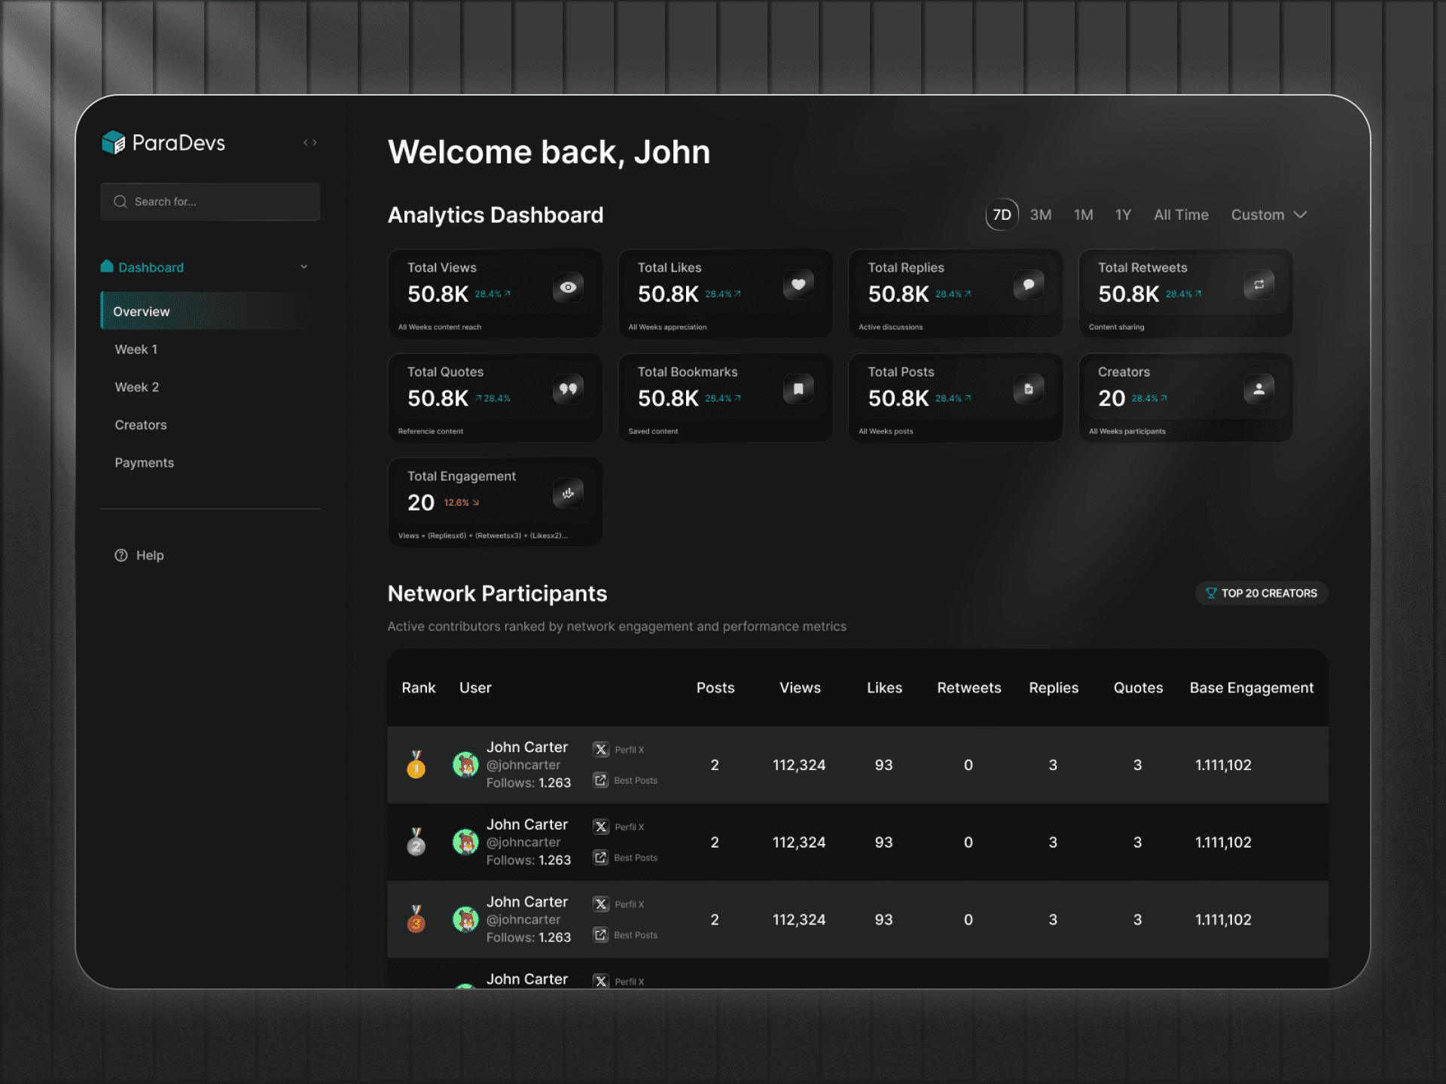Collapse the Dashboard menu chevron
This screenshot has width=1446, height=1084.
(304, 266)
